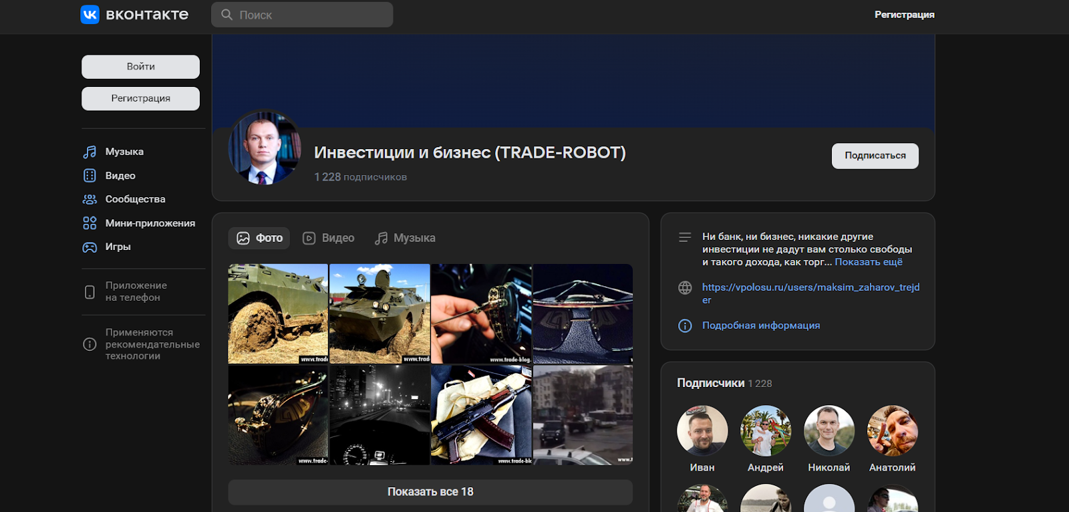Switch to the Видео tab
Image resolution: width=1069 pixels, height=512 pixels.
[x=329, y=238]
